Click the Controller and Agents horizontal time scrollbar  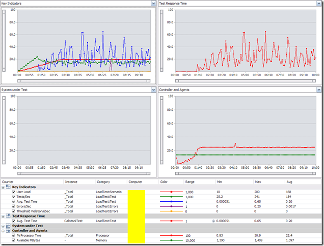(246, 173)
